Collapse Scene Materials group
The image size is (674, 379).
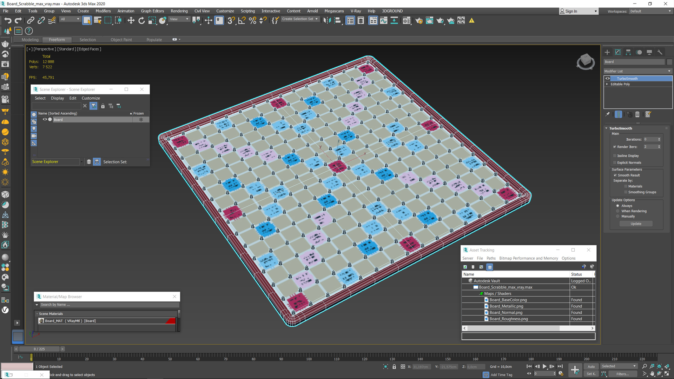pyautogui.click(x=37, y=314)
